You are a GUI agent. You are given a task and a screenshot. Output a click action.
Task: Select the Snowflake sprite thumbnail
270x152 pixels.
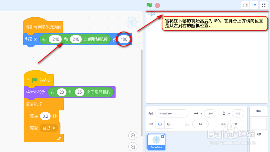(156, 142)
